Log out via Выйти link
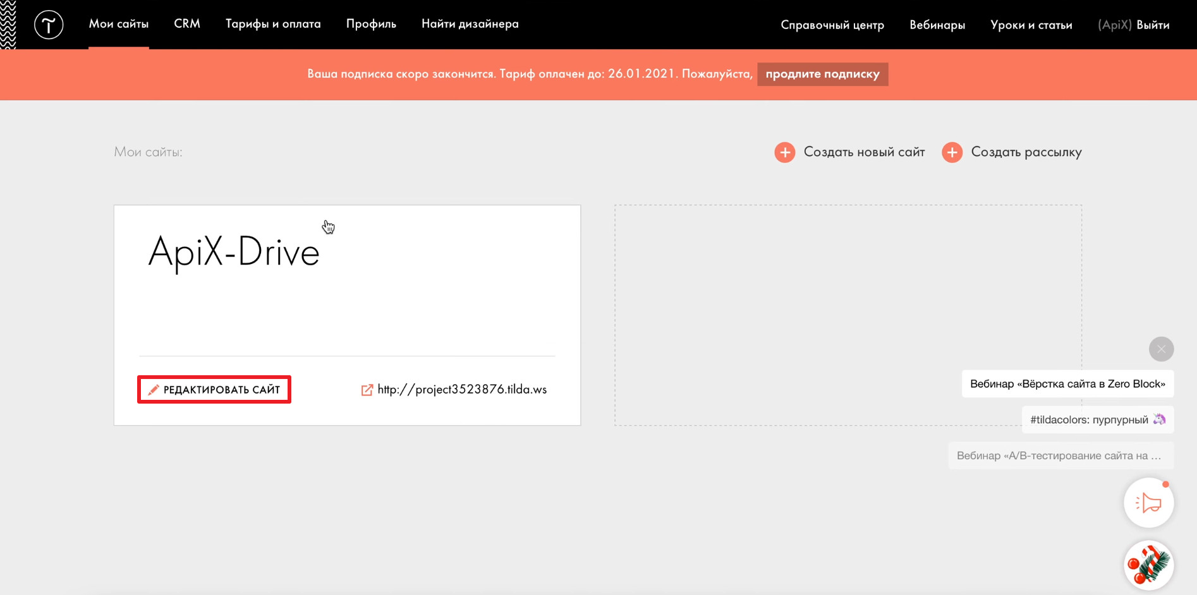This screenshot has height=595, width=1197. tap(1153, 25)
